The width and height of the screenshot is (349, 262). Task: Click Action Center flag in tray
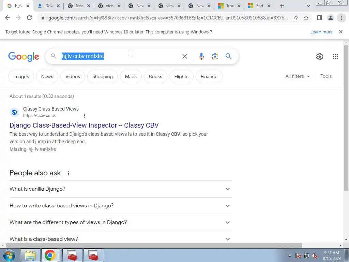tap(298, 256)
